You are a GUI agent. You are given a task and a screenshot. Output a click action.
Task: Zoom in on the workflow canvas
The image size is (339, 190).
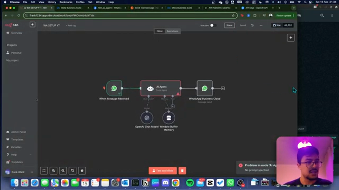(x=53, y=171)
